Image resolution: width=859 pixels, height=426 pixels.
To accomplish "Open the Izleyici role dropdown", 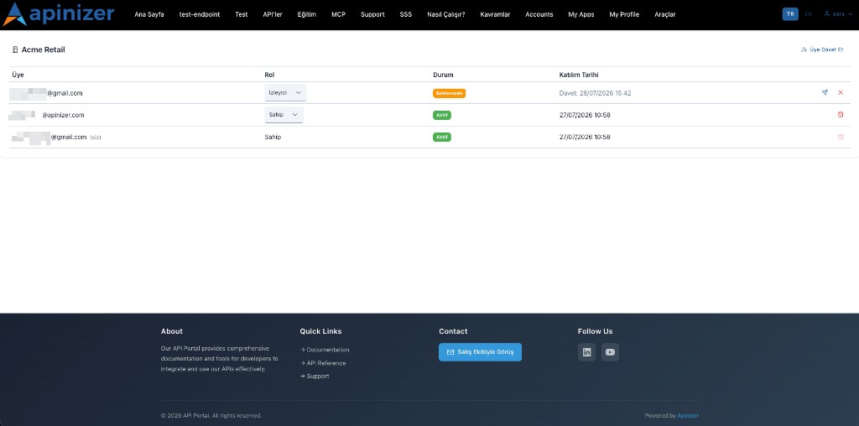I will click(x=285, y=92).
